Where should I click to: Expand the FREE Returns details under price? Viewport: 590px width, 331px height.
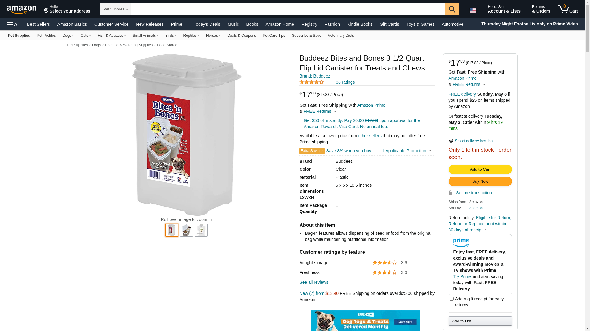(x=320, y=111)
